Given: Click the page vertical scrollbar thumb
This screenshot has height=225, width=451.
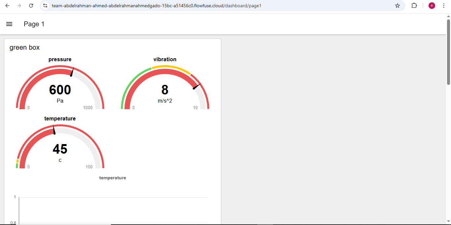Looking at the screenshot, I should click(x=448, y=52).
